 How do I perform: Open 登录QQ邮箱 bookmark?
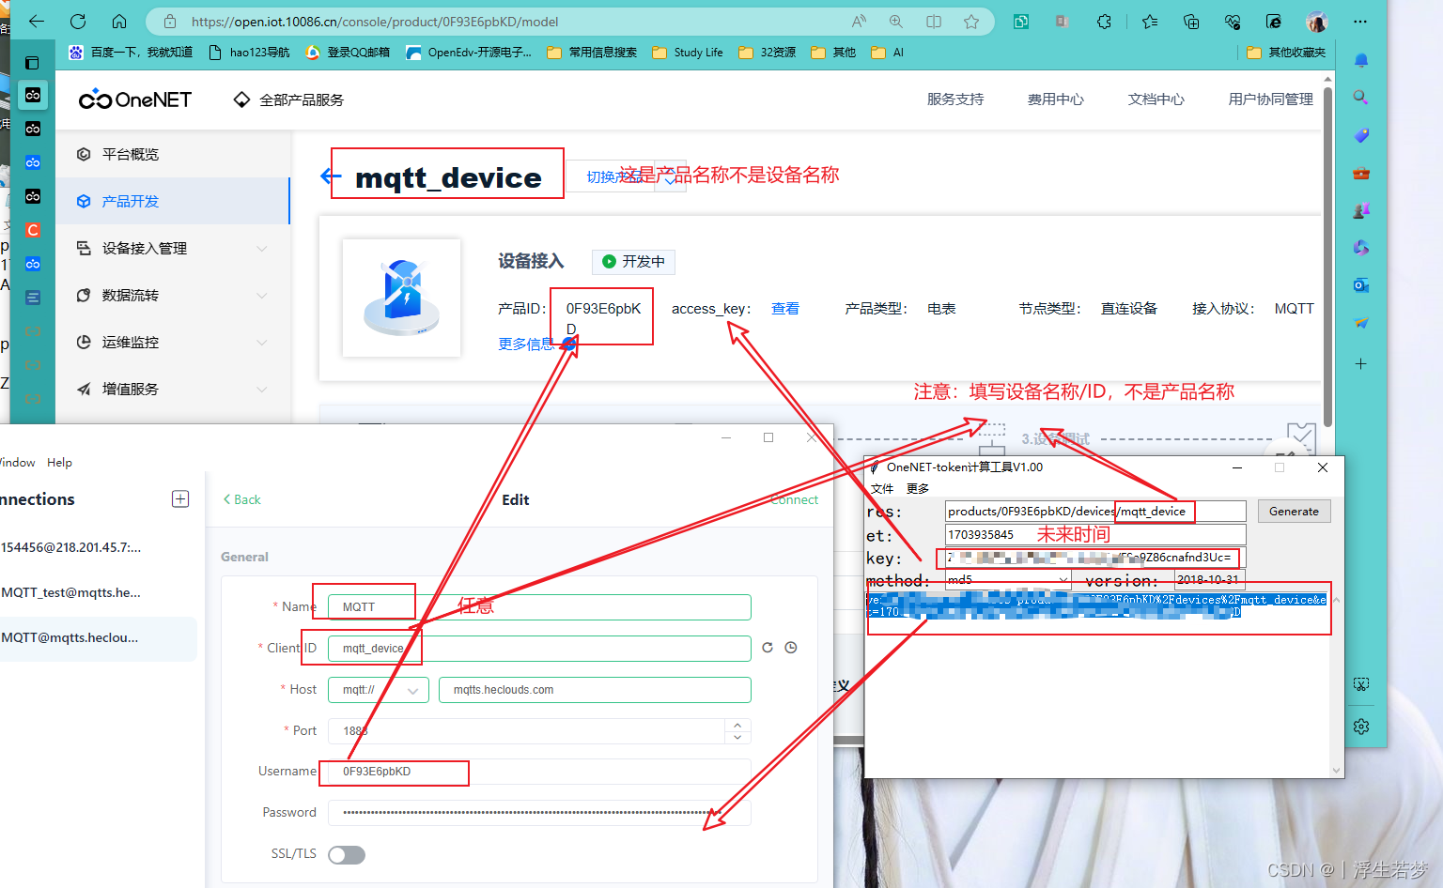pyautogui.click(x=348, y=53)
